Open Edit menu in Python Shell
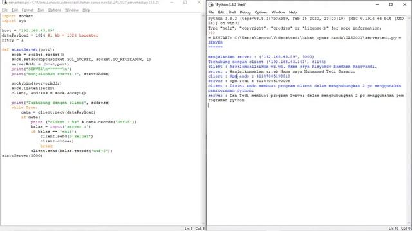Viewport: 412px width, 231px height. click(x=221, y=12)
